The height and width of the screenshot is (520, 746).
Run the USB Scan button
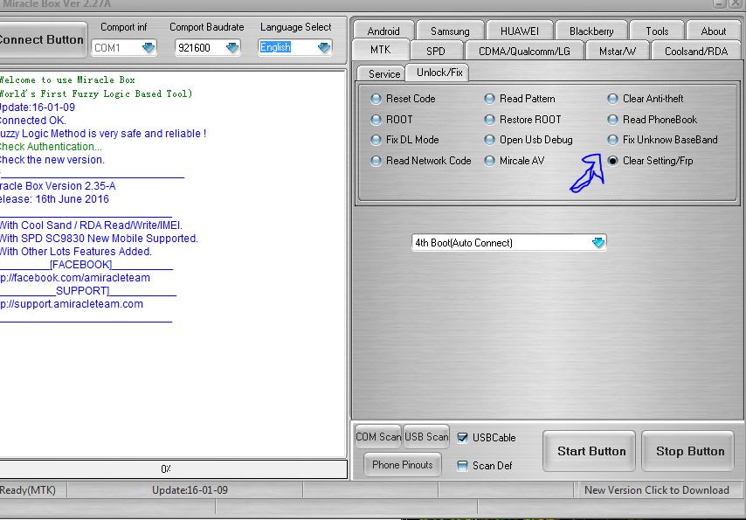[x=425, y=437]
